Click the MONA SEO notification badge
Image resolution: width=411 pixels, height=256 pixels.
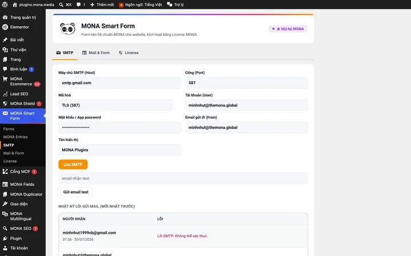tap(35, 229)
